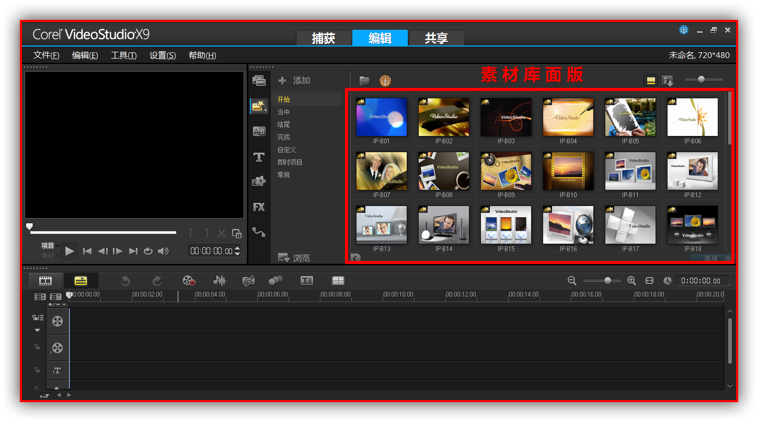Open the 文件(F) menu
The width and height of the screenshot is (758, 422).
point(47,55)
